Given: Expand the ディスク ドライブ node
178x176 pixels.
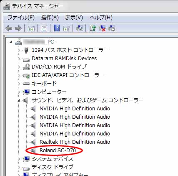Looking at the screenshot, I should (x=19, y=167).
